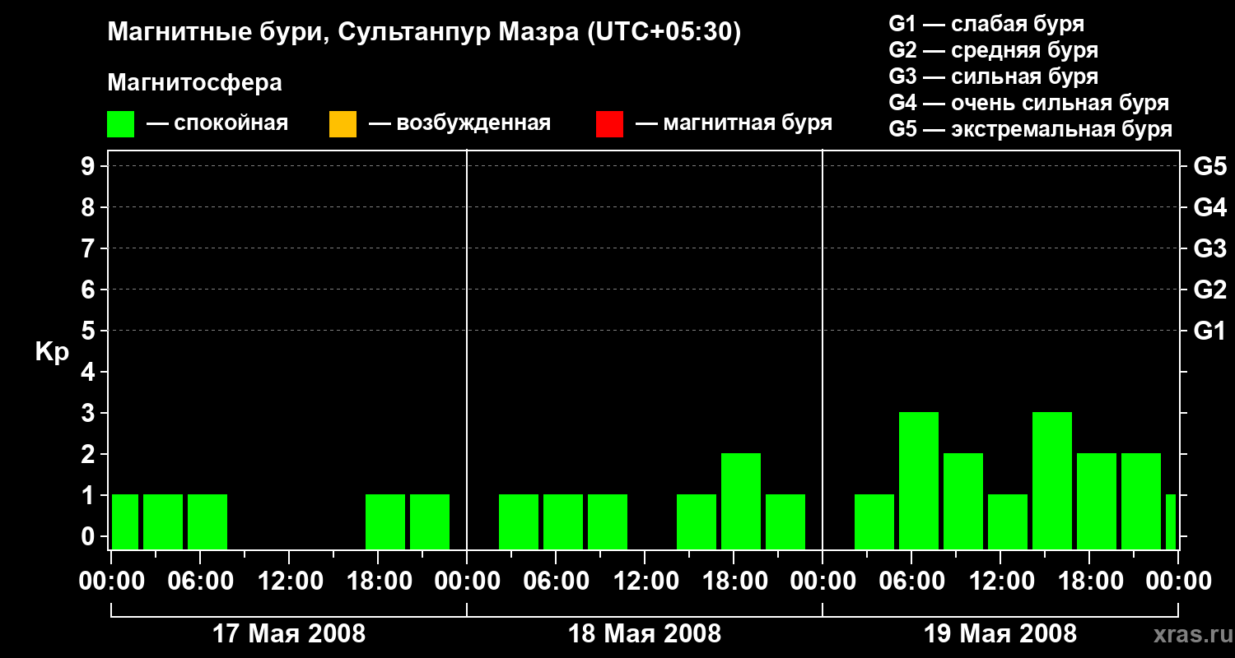Image resolution: width=1235 pixels, height=658 pixels.
Task: Select the '18 Мая 2008' date label
Action: coord(645,634)
